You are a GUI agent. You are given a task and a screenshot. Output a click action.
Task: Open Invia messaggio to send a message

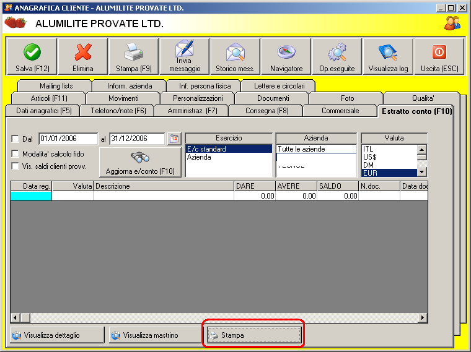click(x=185, y=56)
